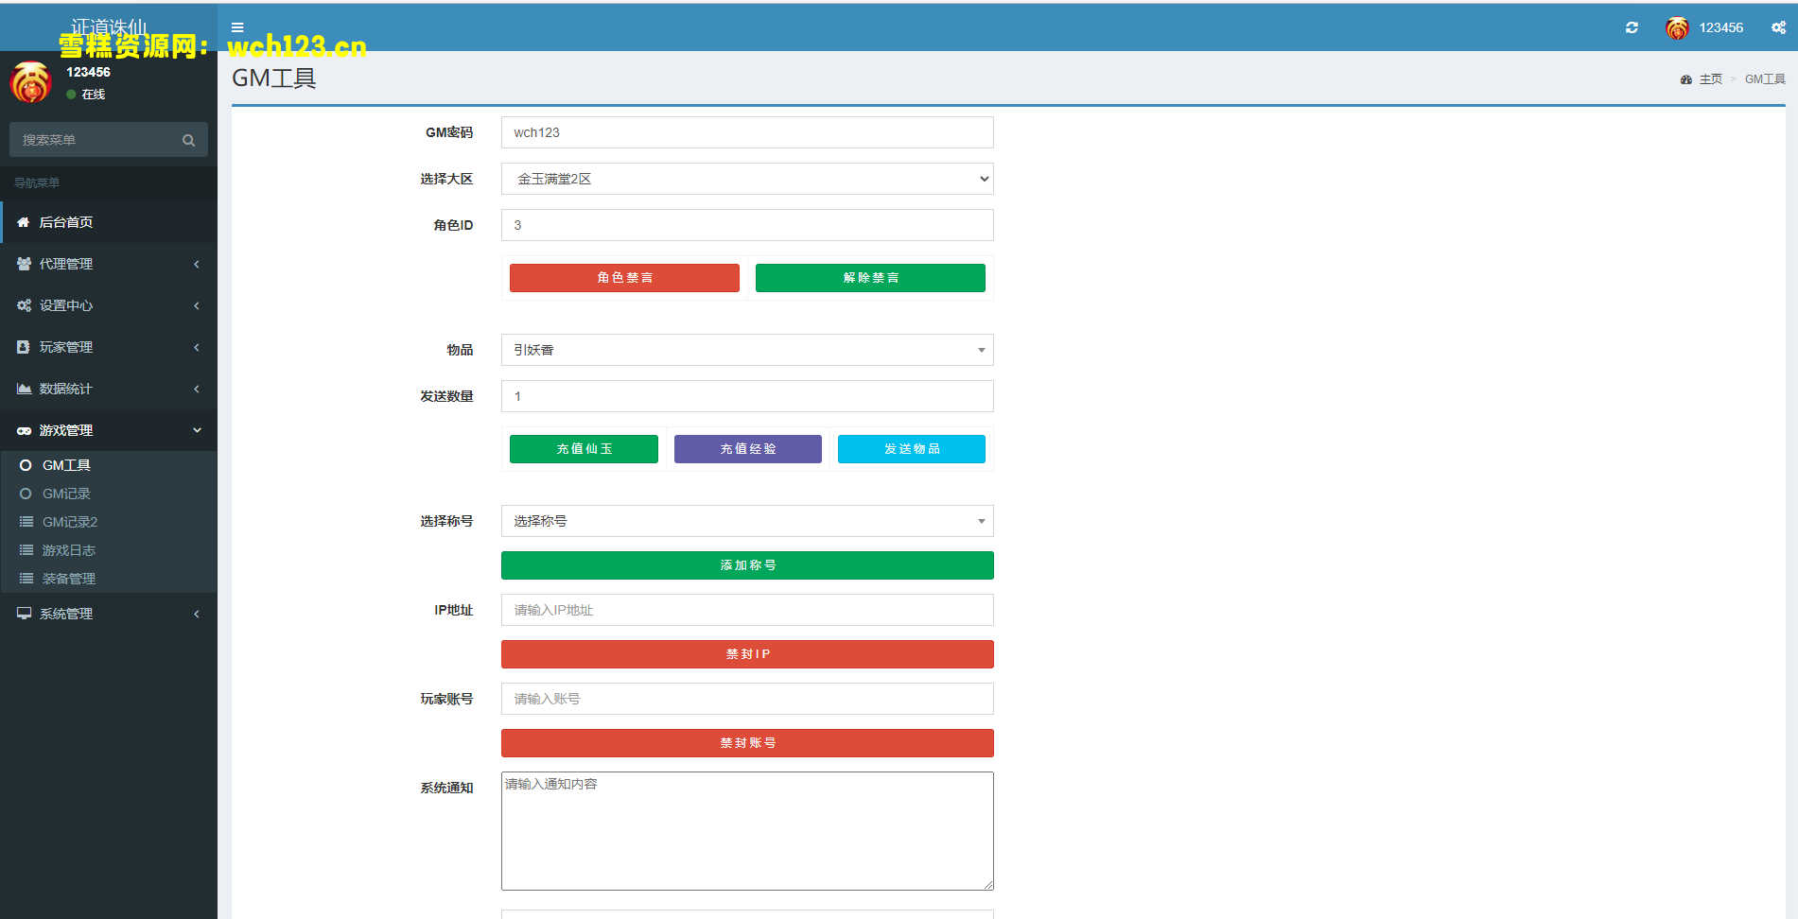Click the 充值仙玉 button

point(584,449)
